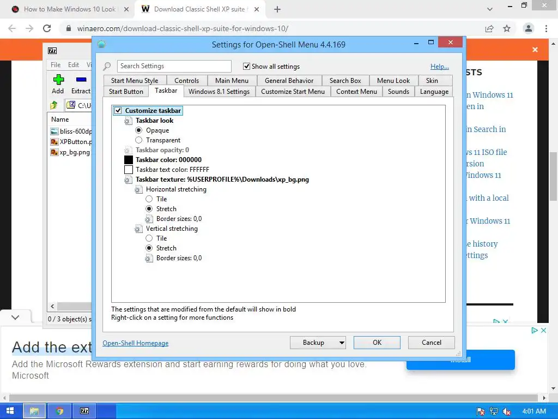Bookmark this page with the star icon
This screenshot has height=419, width=558.
pos(507,28)
